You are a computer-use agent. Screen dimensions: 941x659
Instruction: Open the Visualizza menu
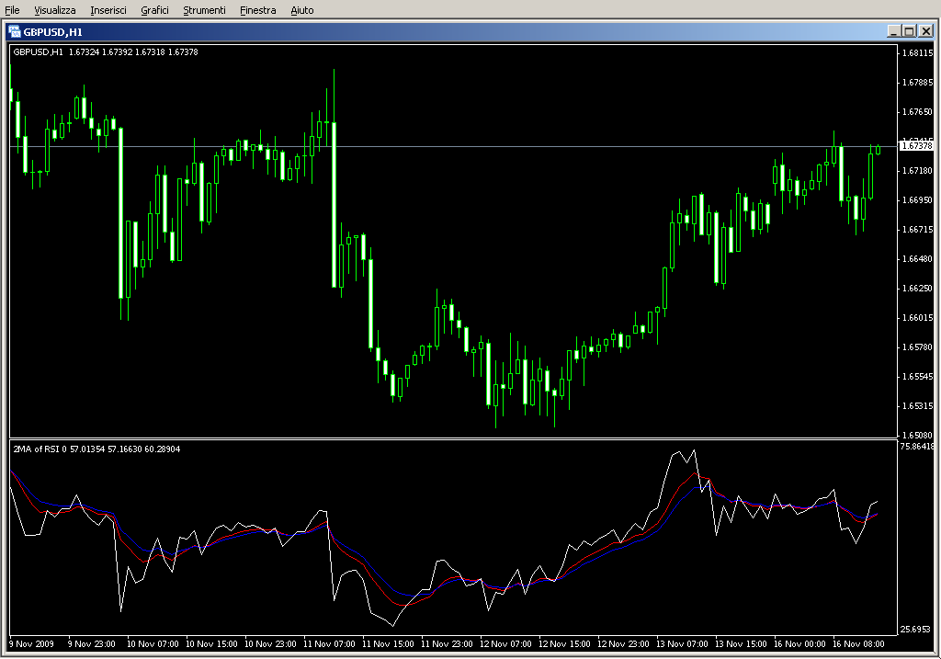click(x=54, y=10)
